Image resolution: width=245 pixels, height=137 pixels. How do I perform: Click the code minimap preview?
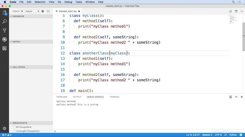233,19
